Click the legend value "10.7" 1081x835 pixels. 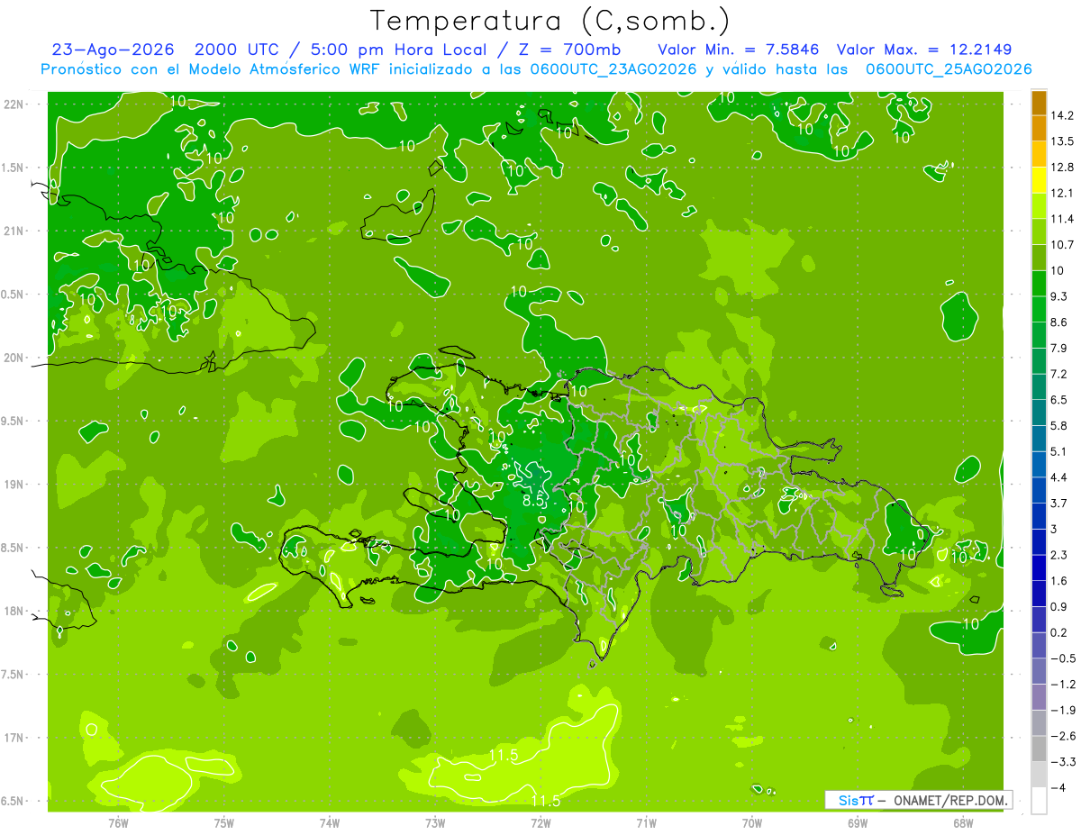click(1064, 245)
